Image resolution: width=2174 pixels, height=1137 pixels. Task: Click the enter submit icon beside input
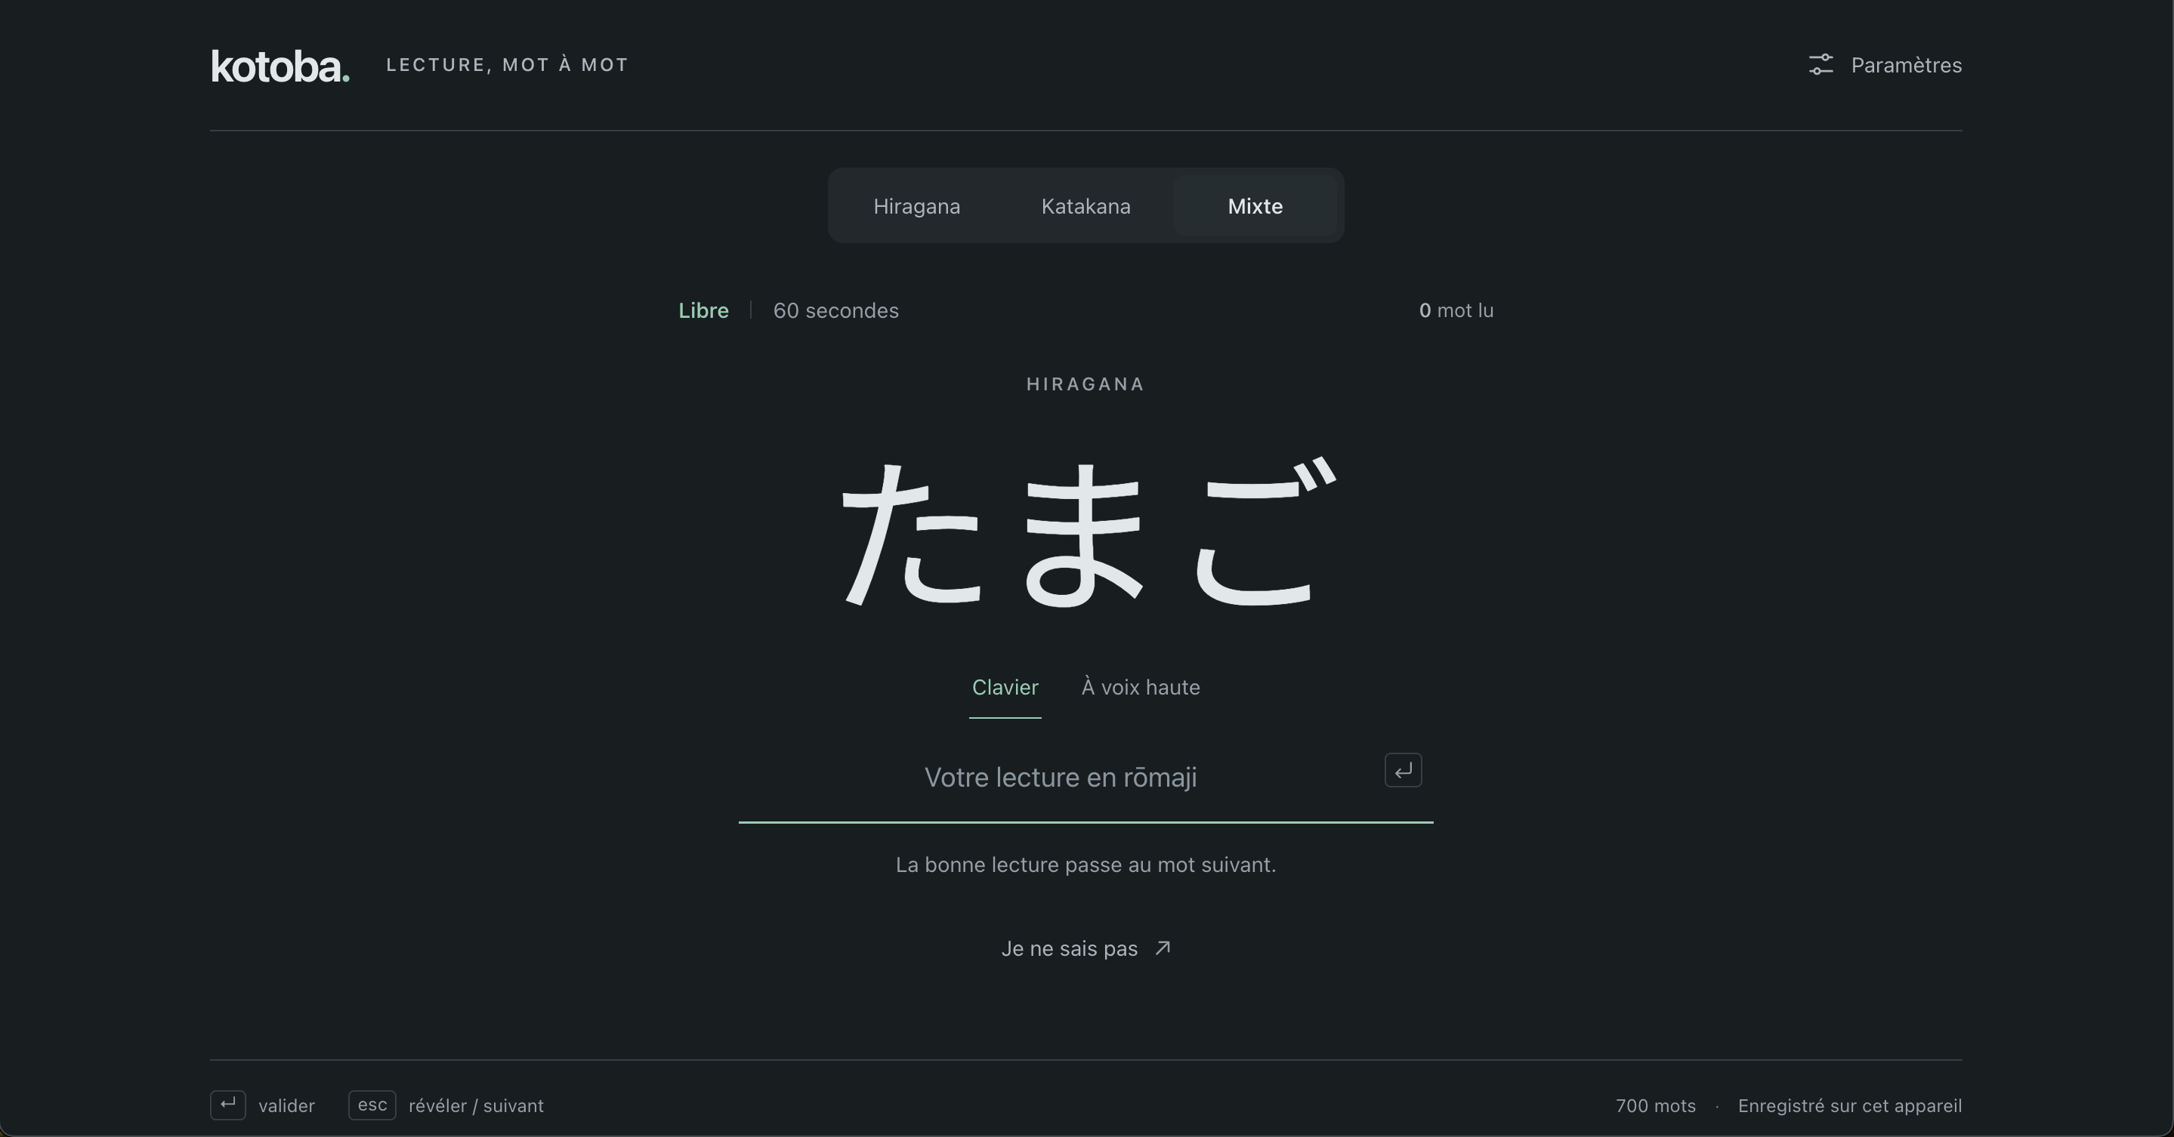(1403, 770)
